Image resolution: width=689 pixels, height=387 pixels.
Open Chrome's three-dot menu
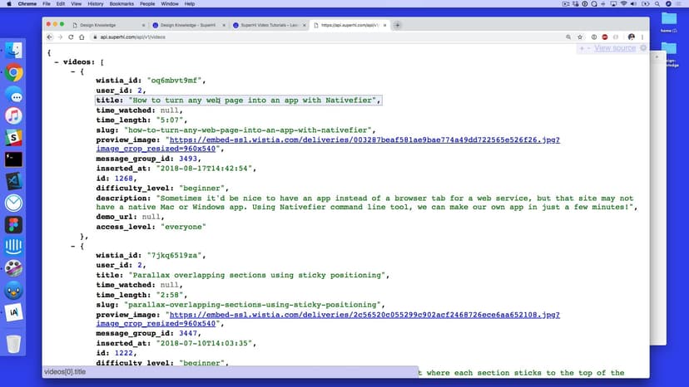coord(643,37)
